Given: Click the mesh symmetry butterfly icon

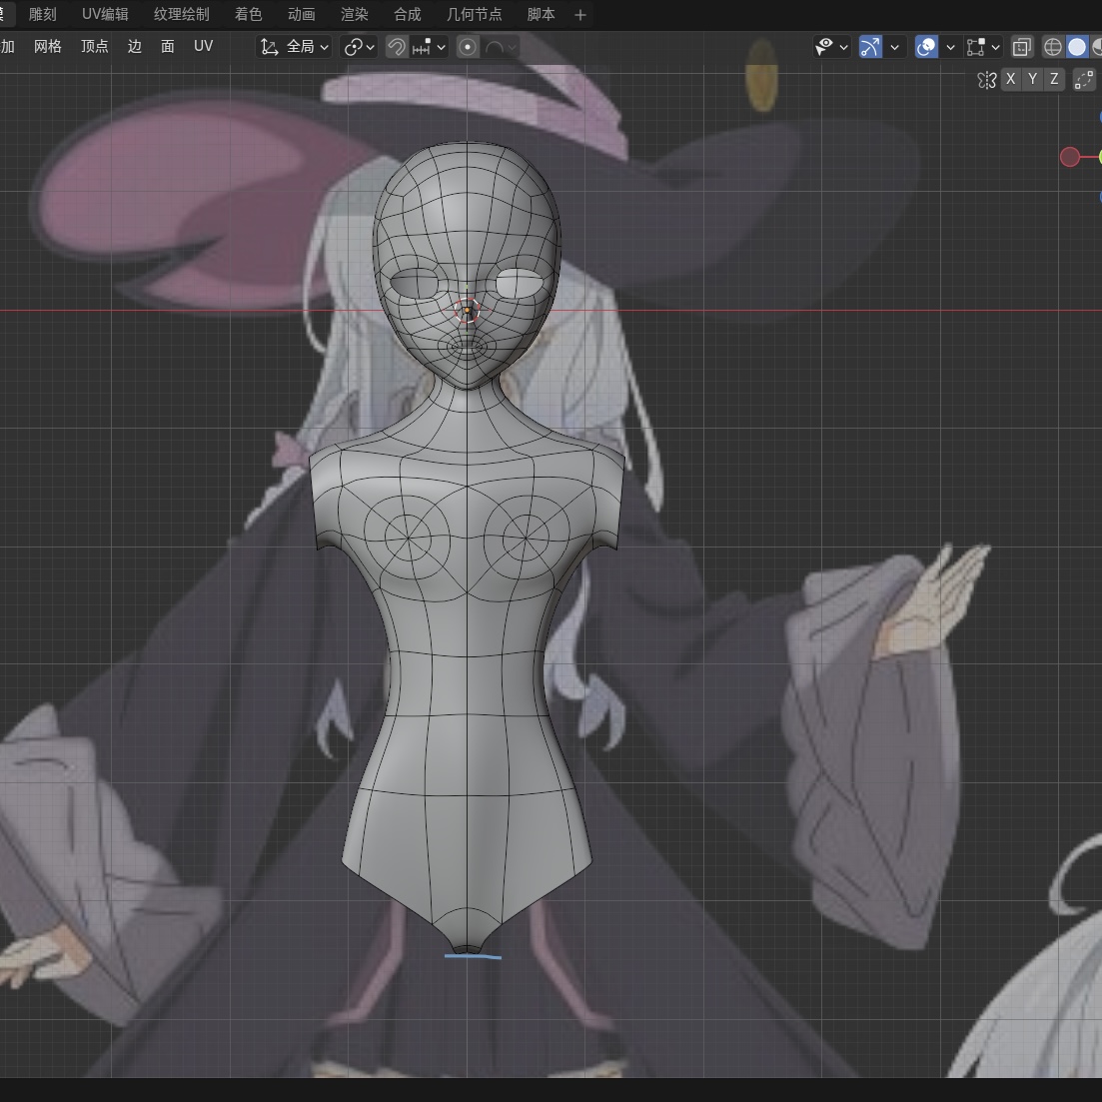Looking at the screenshot, I should click(987, 79).
